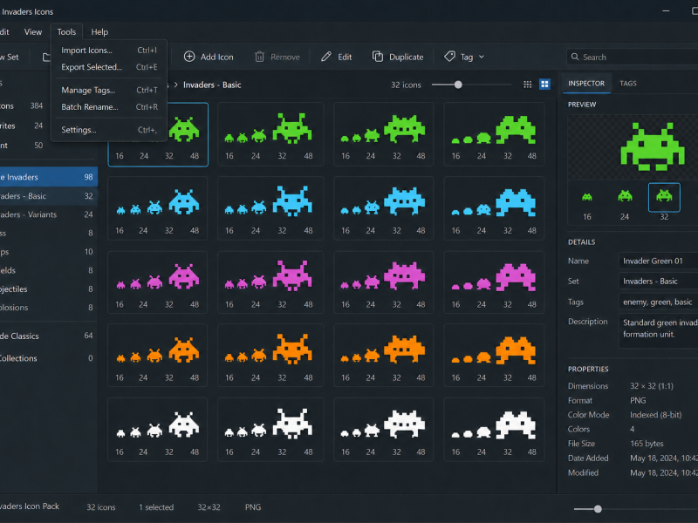Image resolution: width=698 pixels, height=523 pixels.
Task: Switch to small grid view icon
Action: pos(528,85)
